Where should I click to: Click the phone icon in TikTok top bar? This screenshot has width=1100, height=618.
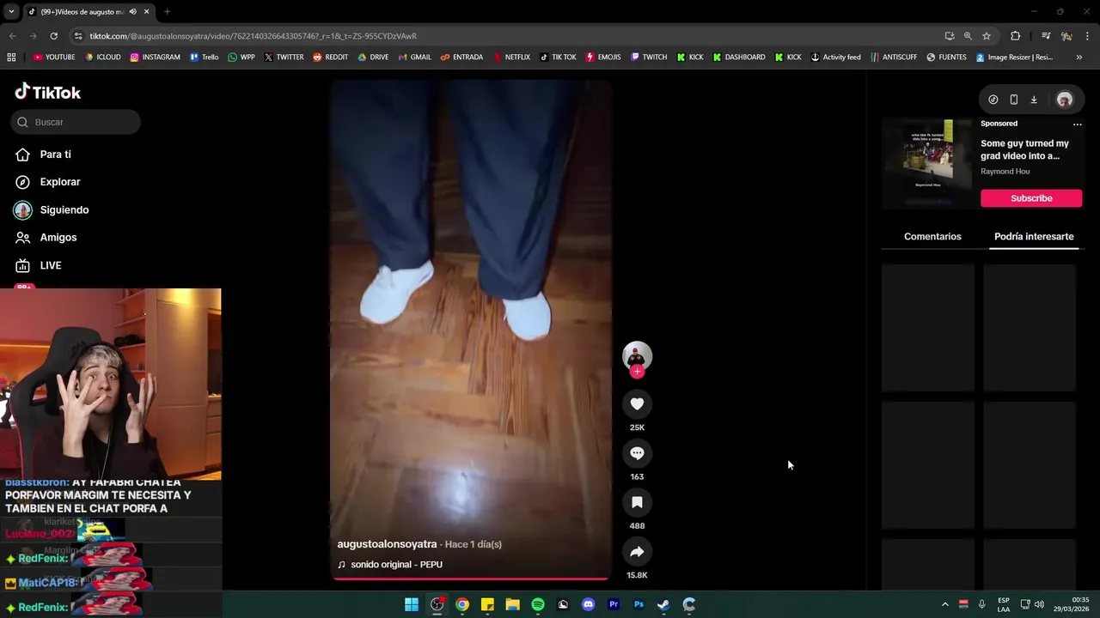point(1013,100)
